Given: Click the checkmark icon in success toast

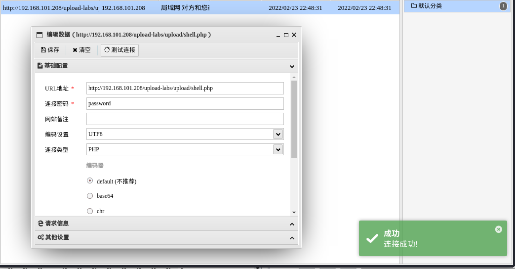Looking at the screenshot, I should pos(372,238).
